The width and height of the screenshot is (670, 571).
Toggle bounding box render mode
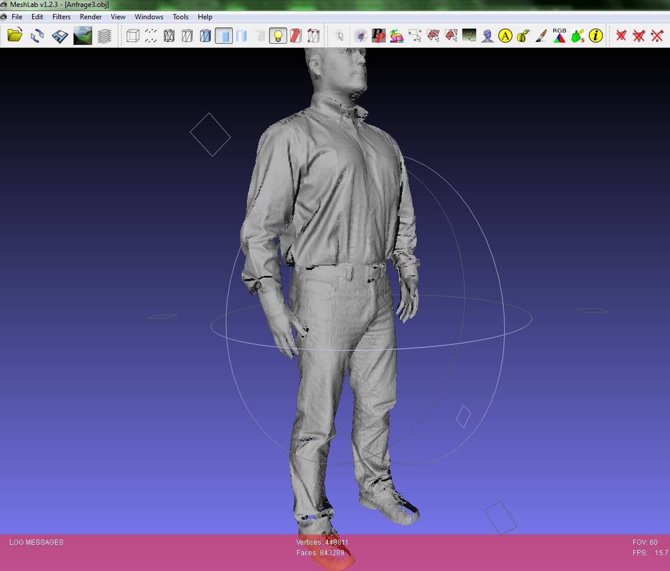pyautogui.click(x=133, y=36)
